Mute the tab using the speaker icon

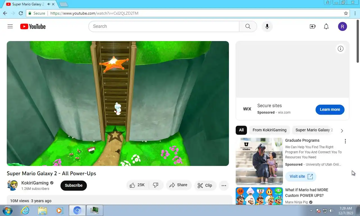49,4
